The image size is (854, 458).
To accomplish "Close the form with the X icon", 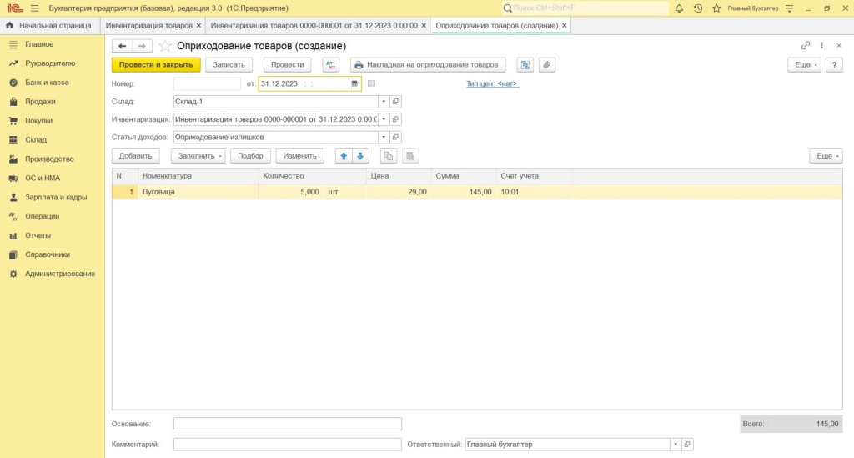I will click(839, 46).
